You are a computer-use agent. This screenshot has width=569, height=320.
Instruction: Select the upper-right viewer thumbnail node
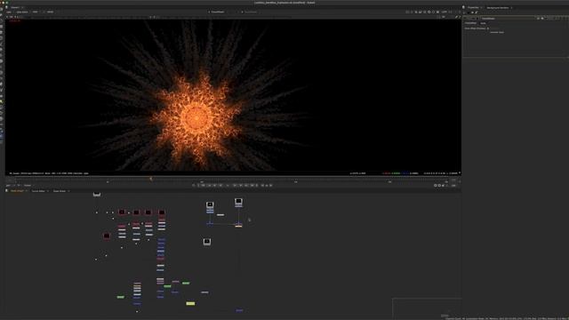coord(238,202)
